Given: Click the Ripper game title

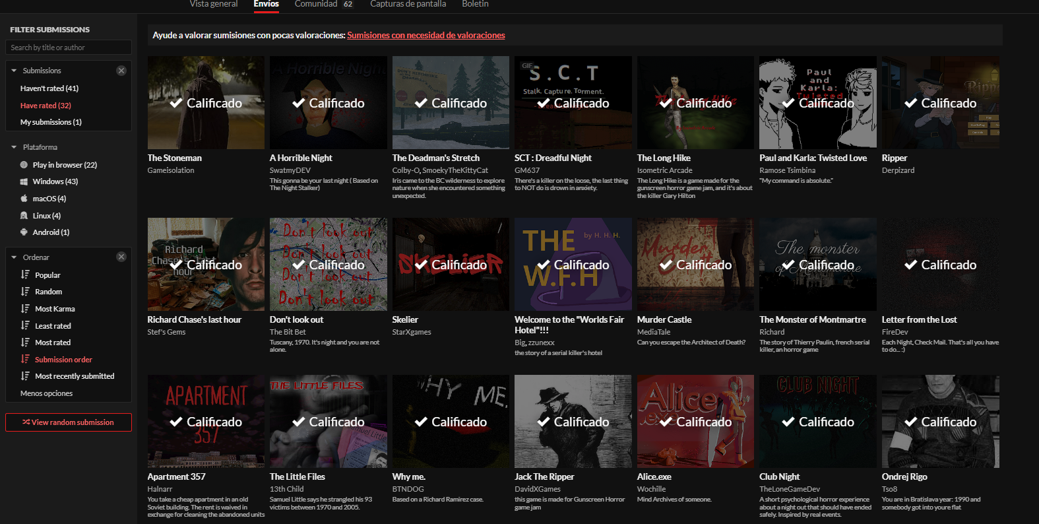Looking at the screenshot, I should pyautogui.click(x=895, y=158).
